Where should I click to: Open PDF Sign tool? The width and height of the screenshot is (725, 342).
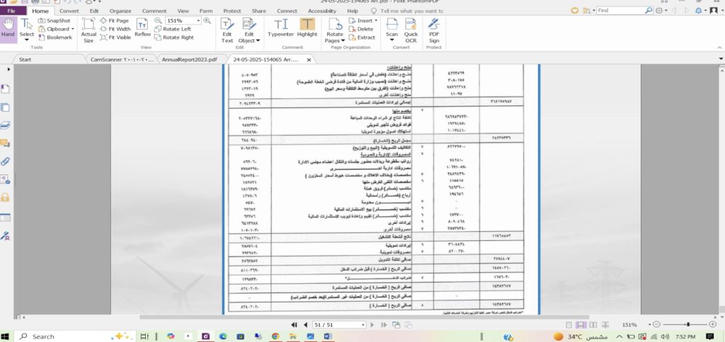(434, 28)
